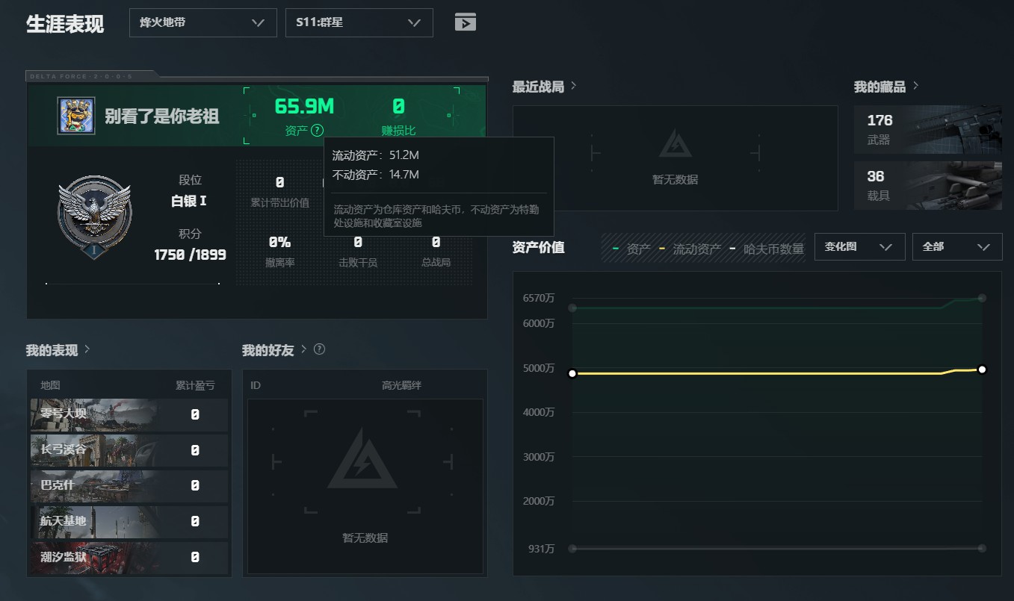1014x601 pixels.
Task: Click the 累计盈亏 column header
Action: 195,385
